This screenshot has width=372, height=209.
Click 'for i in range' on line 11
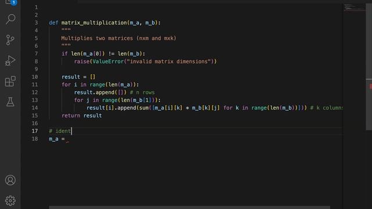pyautogui.click(x=83, y=85)
